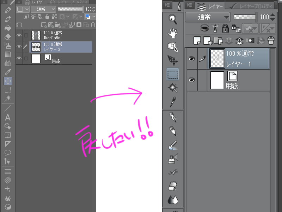
Task: Select the Pen tool in the left flat toolbar
Action: [7, 10]
